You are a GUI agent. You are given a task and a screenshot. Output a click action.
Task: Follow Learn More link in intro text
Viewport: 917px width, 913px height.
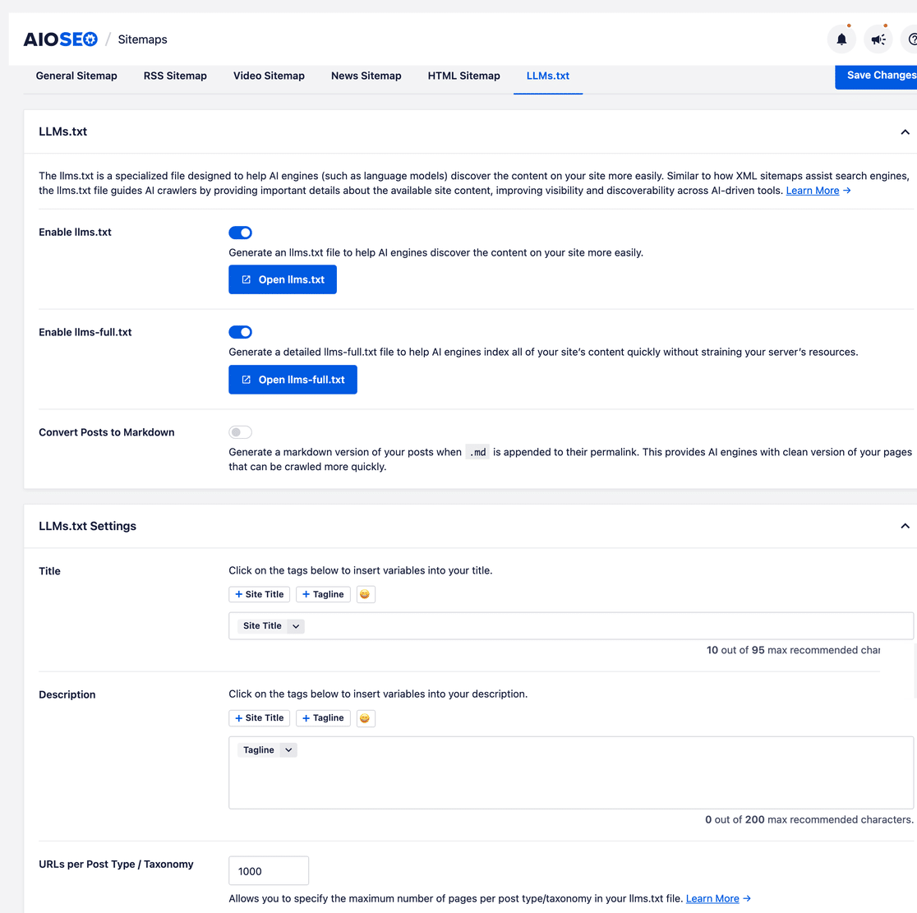coord(813,191)
